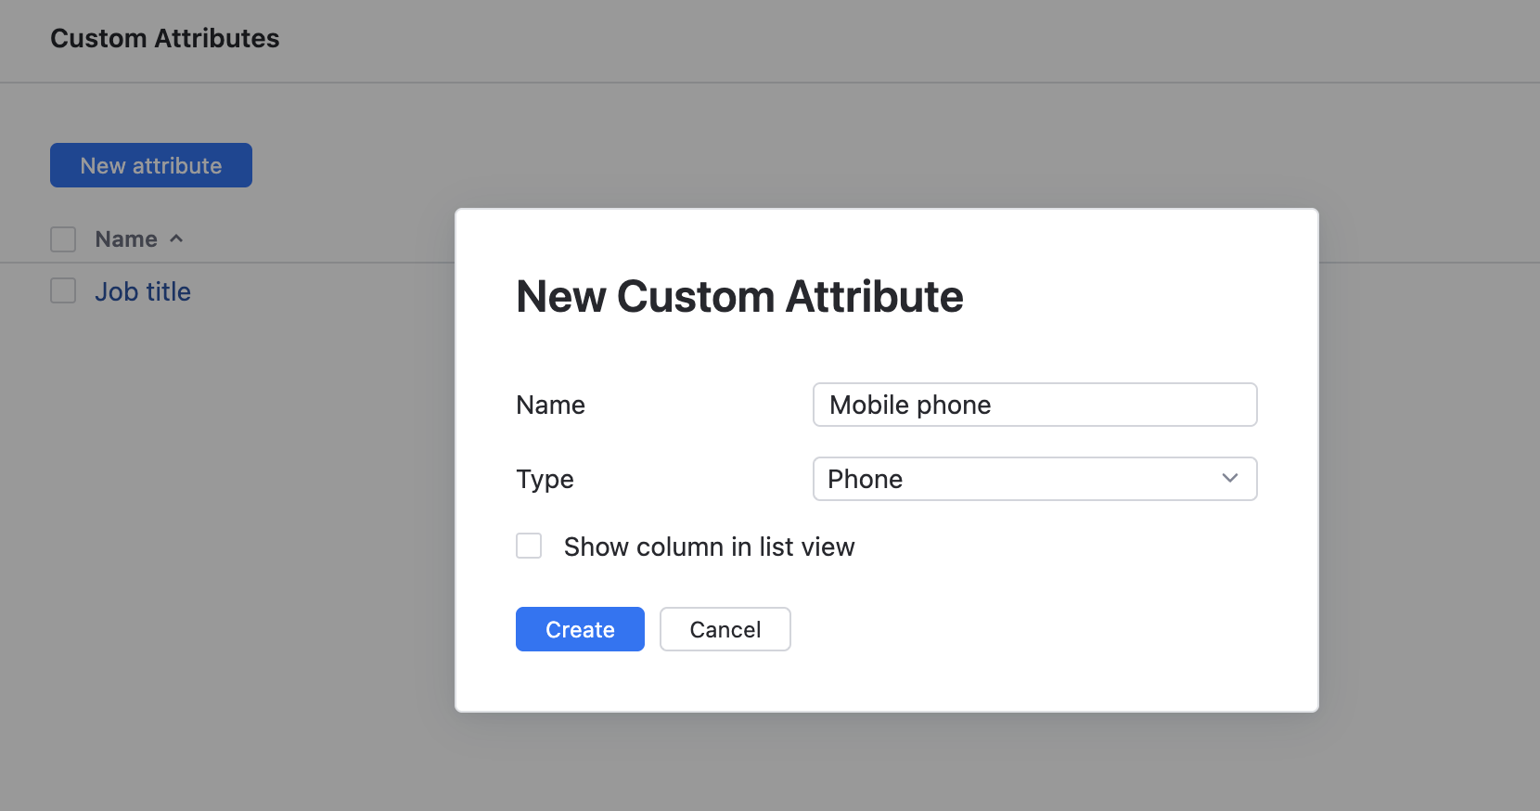
Task: Click the chevron arrow in Type selector
Action: pos(1229,479)
